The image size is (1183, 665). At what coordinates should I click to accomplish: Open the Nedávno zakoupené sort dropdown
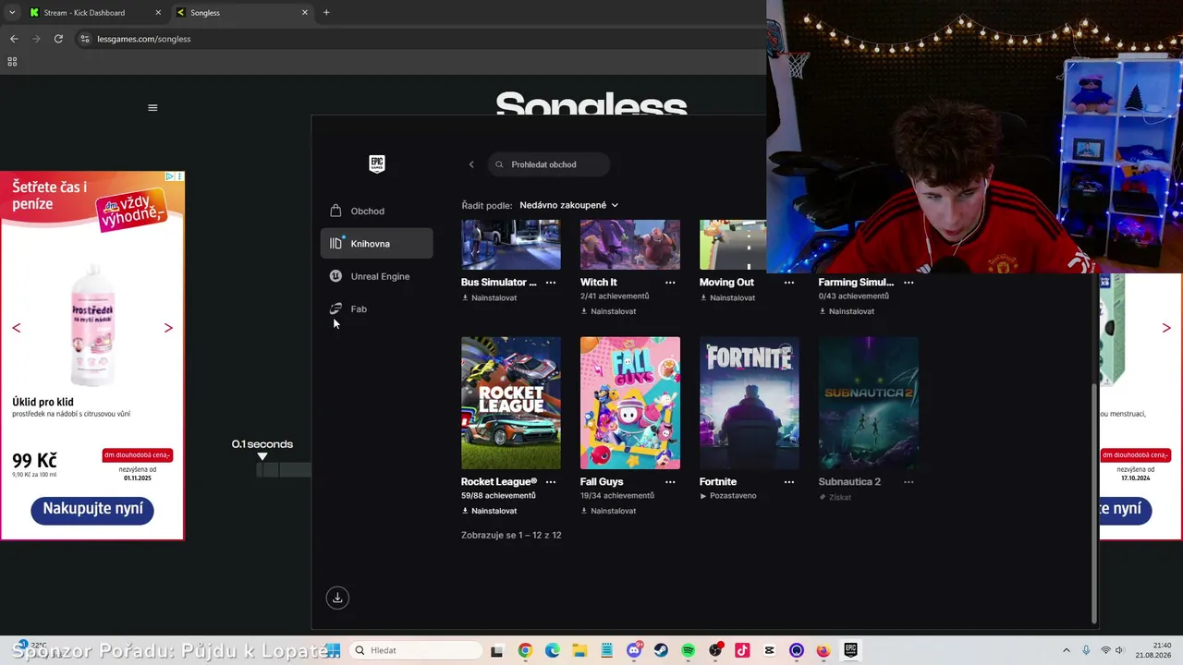pos(568,205)
